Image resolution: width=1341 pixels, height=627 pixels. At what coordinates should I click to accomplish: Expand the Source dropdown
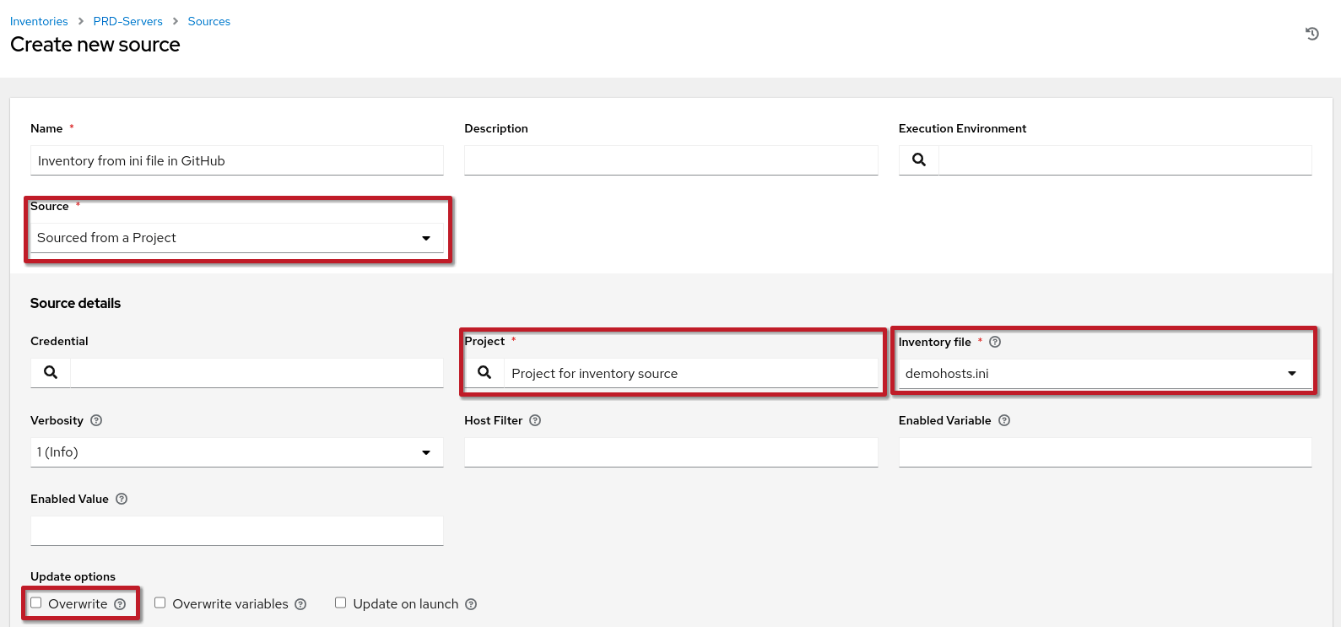pyautogui.click(x=236, y=238)
